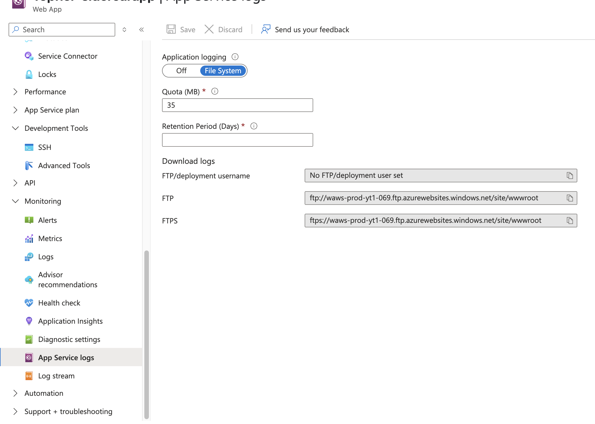
Task: Click the Retention Period info icon
Action: click(x=254, y=126)
